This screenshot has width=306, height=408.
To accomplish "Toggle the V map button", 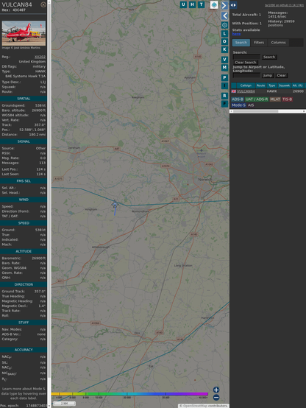I will point(224,60).
